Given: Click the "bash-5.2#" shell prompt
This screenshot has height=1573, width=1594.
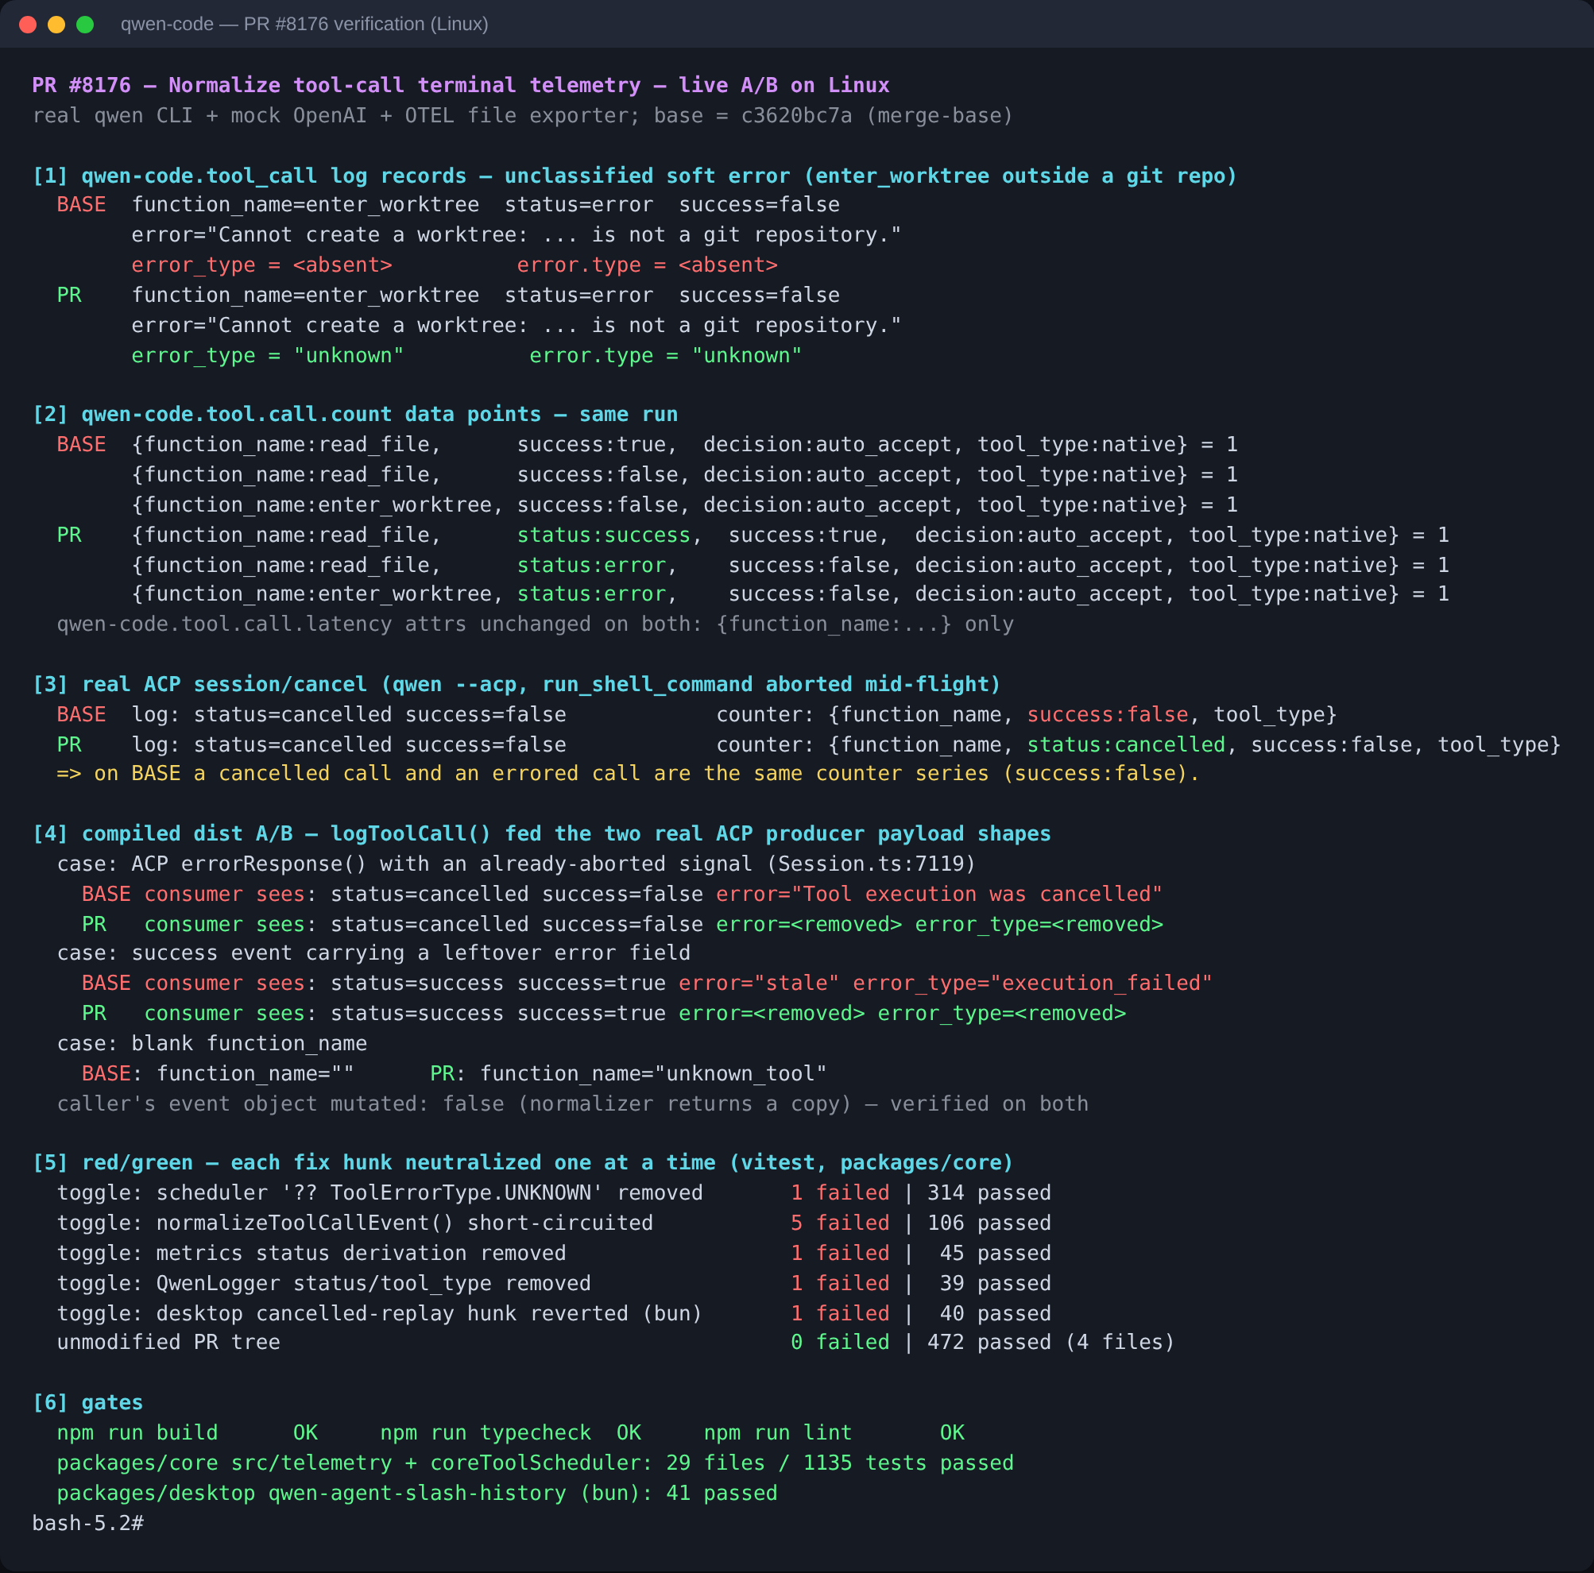Looking at the screenshot, I should [87, 1523].
